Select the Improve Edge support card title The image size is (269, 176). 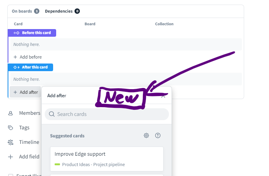[x=80, y=154]
